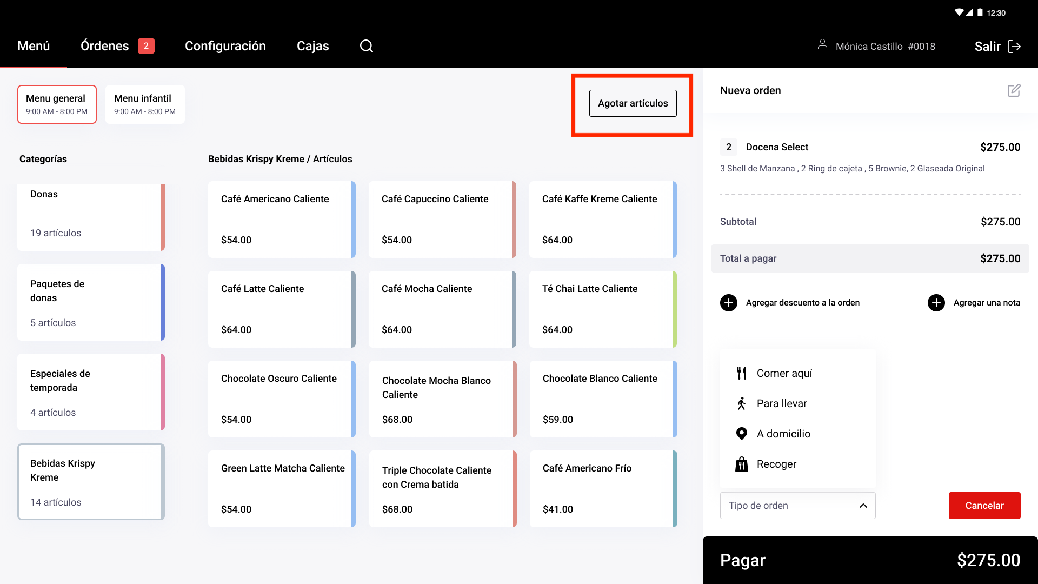Add Café Americano Frío to order
Screen dimensions: 1038x584
(603, 489)
